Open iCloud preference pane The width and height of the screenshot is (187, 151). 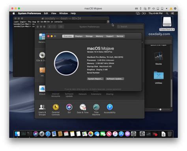[42, 90]
